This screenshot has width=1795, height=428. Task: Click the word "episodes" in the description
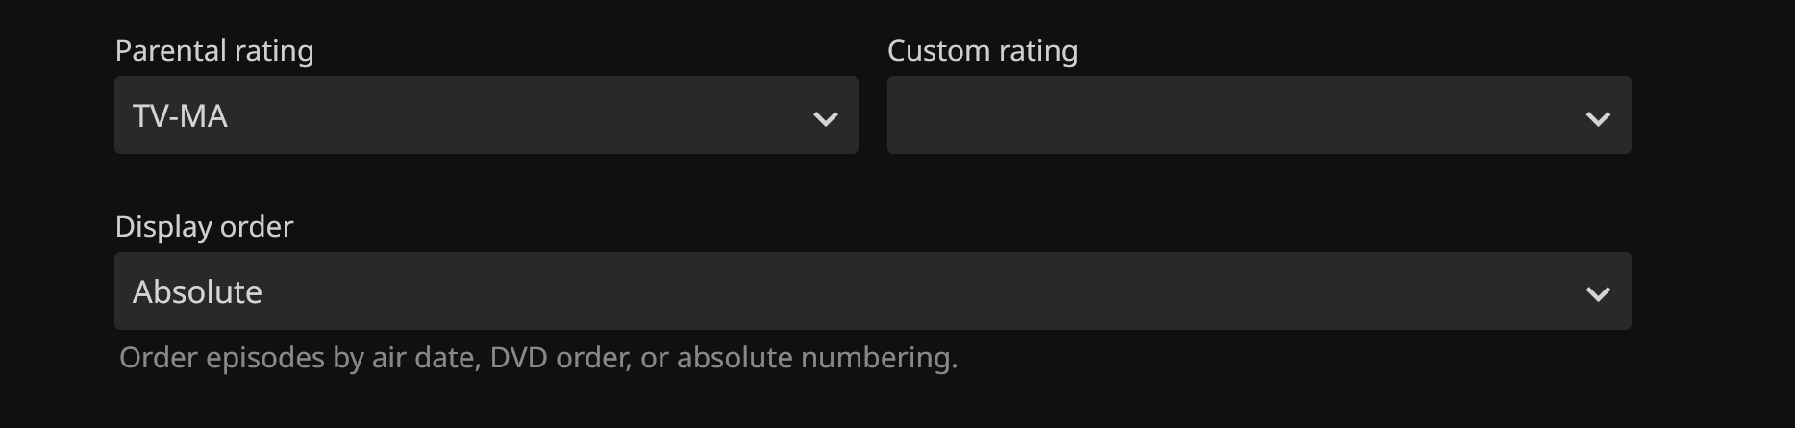click(265, 358)
